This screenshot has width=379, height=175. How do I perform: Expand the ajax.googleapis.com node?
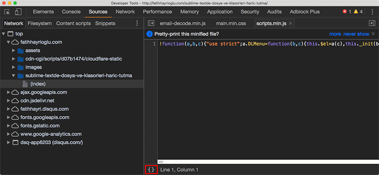click(x=9, y=92)
